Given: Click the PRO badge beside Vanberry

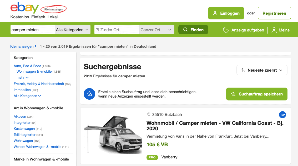Looking at the screenshot, I should (152, 157).
